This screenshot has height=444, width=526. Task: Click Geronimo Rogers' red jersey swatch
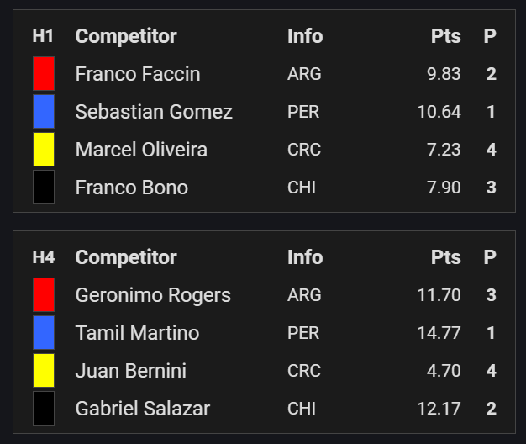[x=44, y=294]
